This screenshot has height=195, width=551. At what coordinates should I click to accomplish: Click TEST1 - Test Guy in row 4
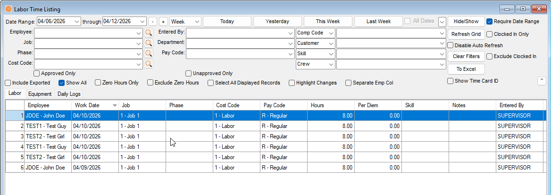(x=48, y=147)
